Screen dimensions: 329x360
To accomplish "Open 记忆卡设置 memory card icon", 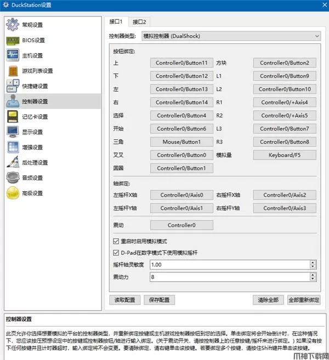I will 13,117.
